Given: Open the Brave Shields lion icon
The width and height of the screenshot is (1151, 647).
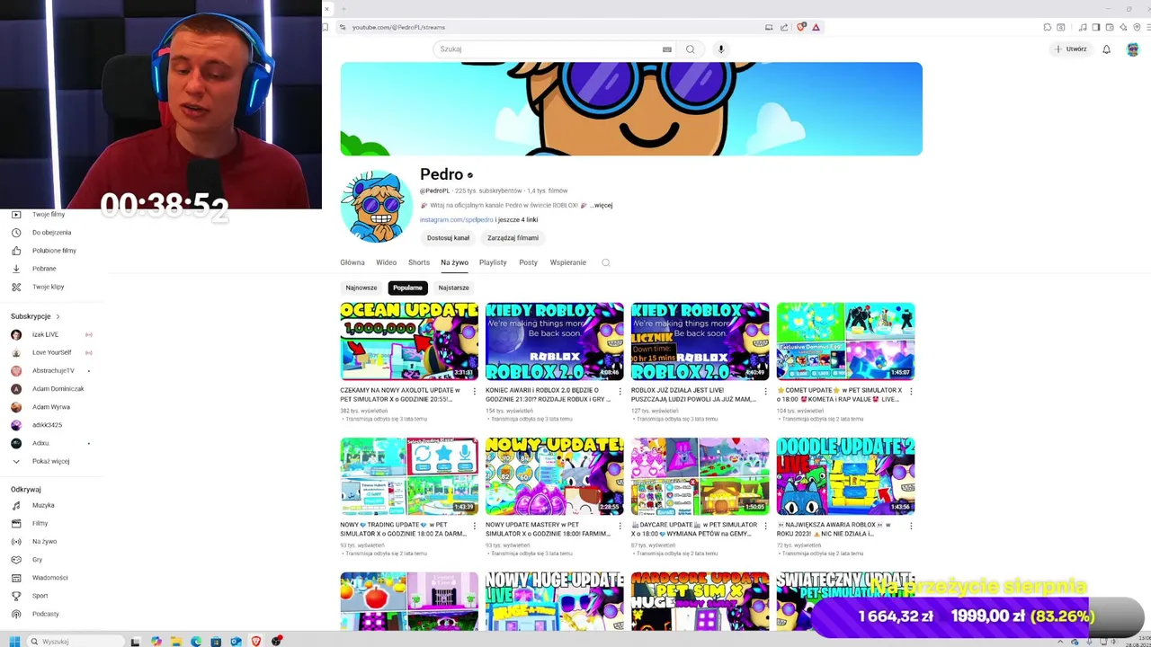Looking at the screenshot, I should pyautogui.click(x=801, y=27).
